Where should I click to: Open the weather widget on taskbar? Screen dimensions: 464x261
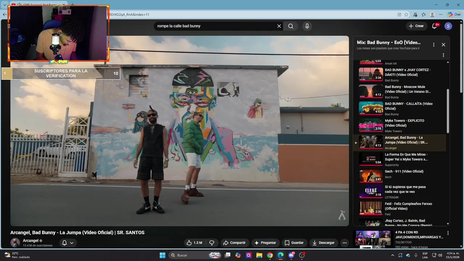pos(17,255)
